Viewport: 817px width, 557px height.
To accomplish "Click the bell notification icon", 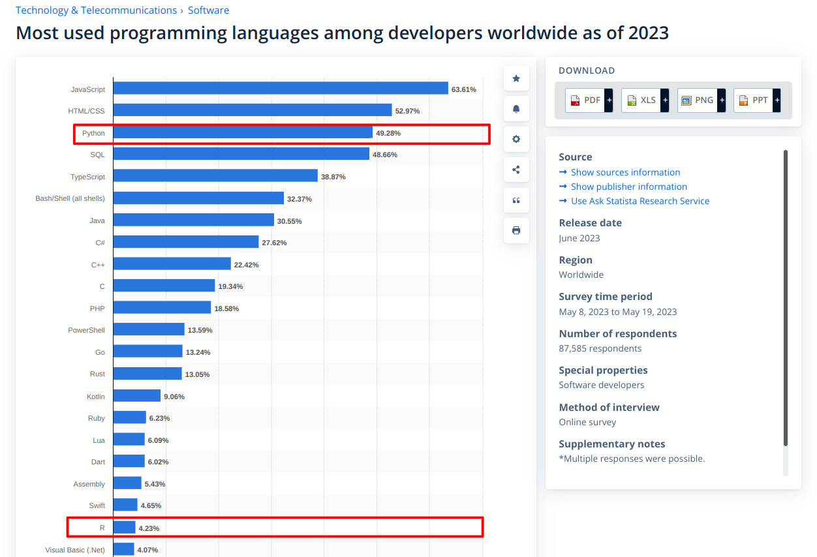I will [516, 109].
